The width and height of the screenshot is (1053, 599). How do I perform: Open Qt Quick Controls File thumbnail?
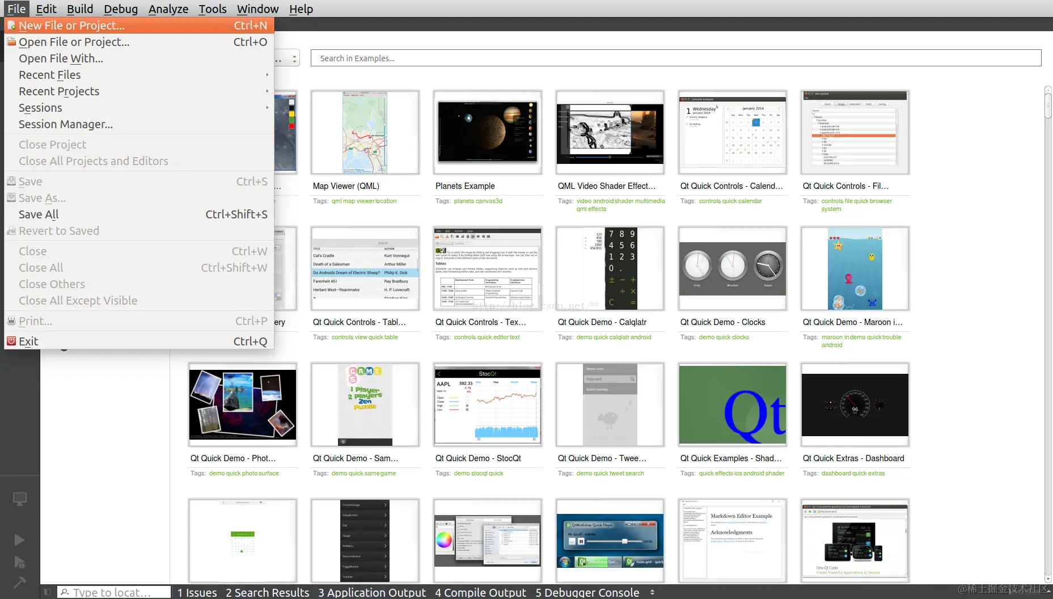(855, 132)
